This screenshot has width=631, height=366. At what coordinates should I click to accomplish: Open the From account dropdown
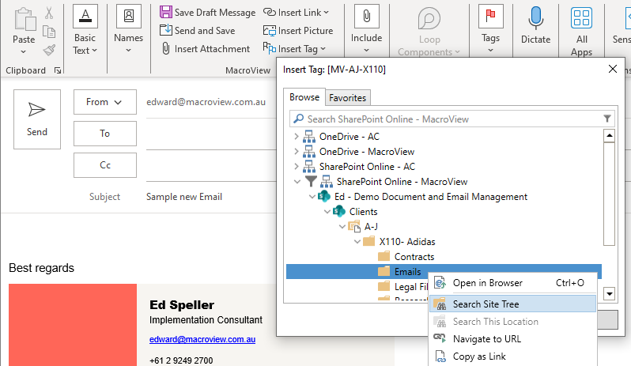tap(105, 102)
